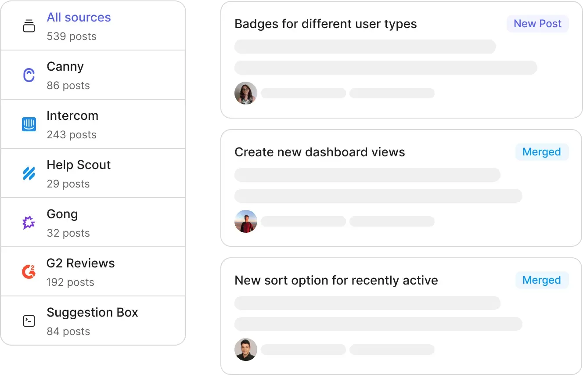
Task: Click the Gong starburst icon
Action: [29, 223]
